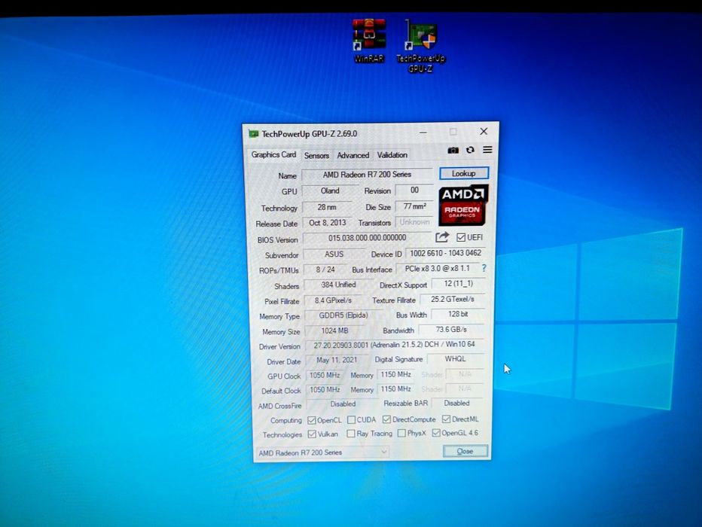Viewport: 702px width, 527px height.
Task: Click the GPU-Z title bar app icon
Action: point(254,134)
